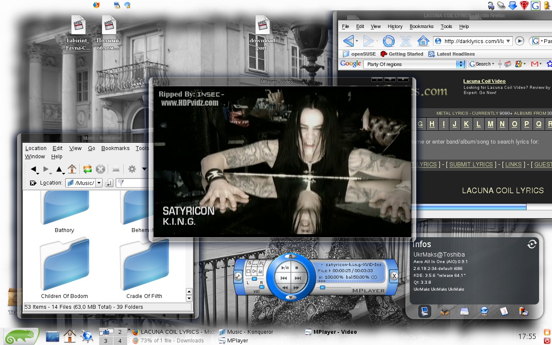Click the Konqueror scrollbar down arrow
The width and height of the screenshot is (552, 345).
click(x=189, y=298)
